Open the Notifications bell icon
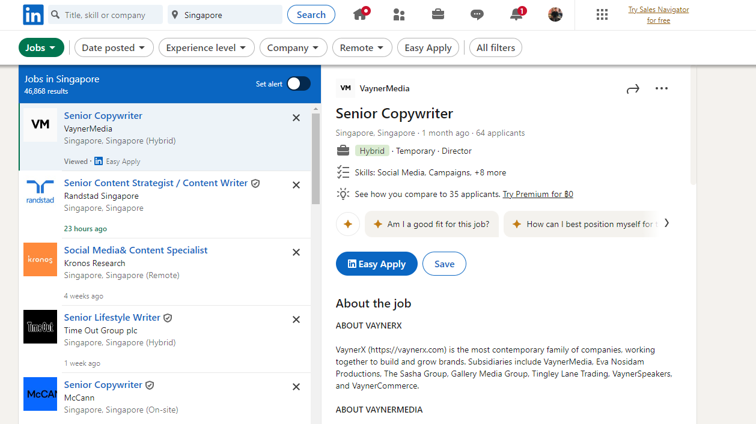The height and width of the screenshot is (424, 756). 517,14
